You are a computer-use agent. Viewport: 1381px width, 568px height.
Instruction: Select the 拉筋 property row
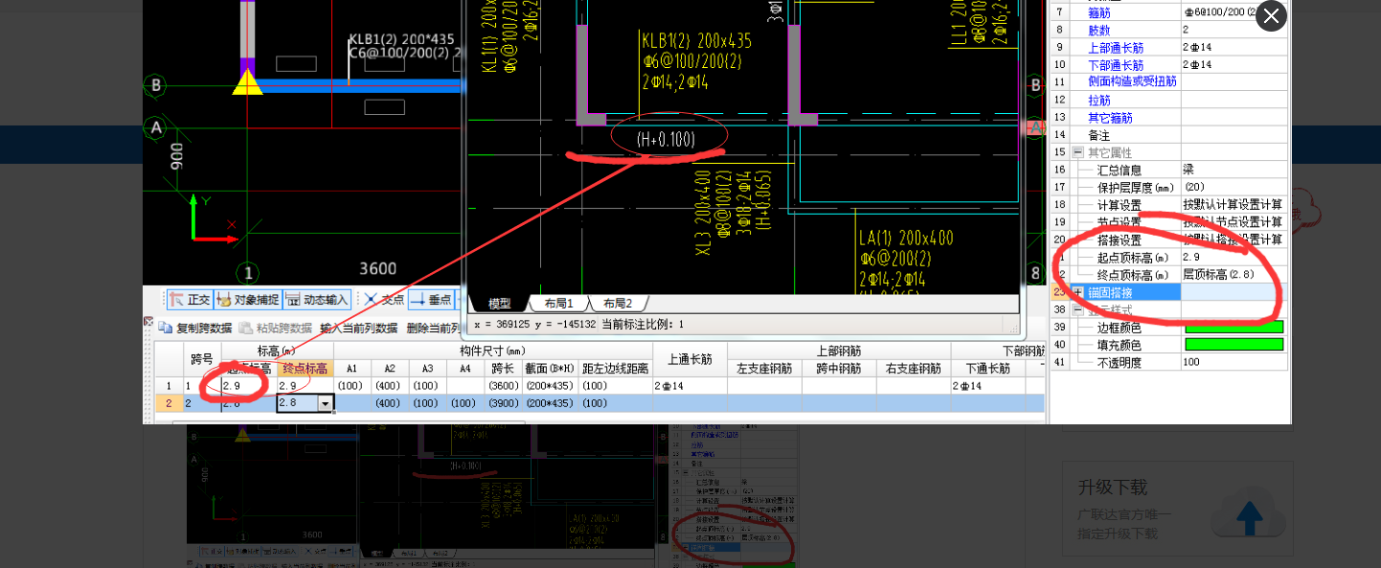[x=1169, y=100]
